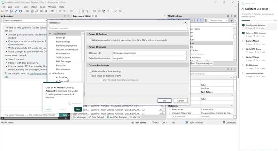
Task: Click Cancel in the Preferences dialog
Action: click(180, 101)
